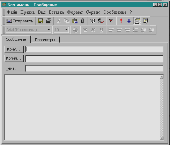Expand the font size 10 dropdown

(66, 30)
